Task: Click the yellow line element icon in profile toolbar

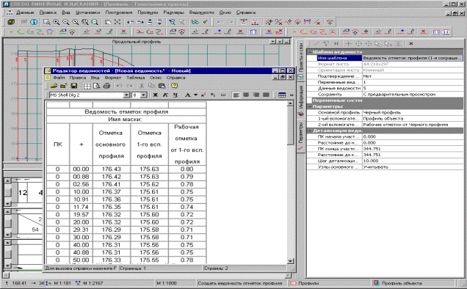Action: (11, 32)
